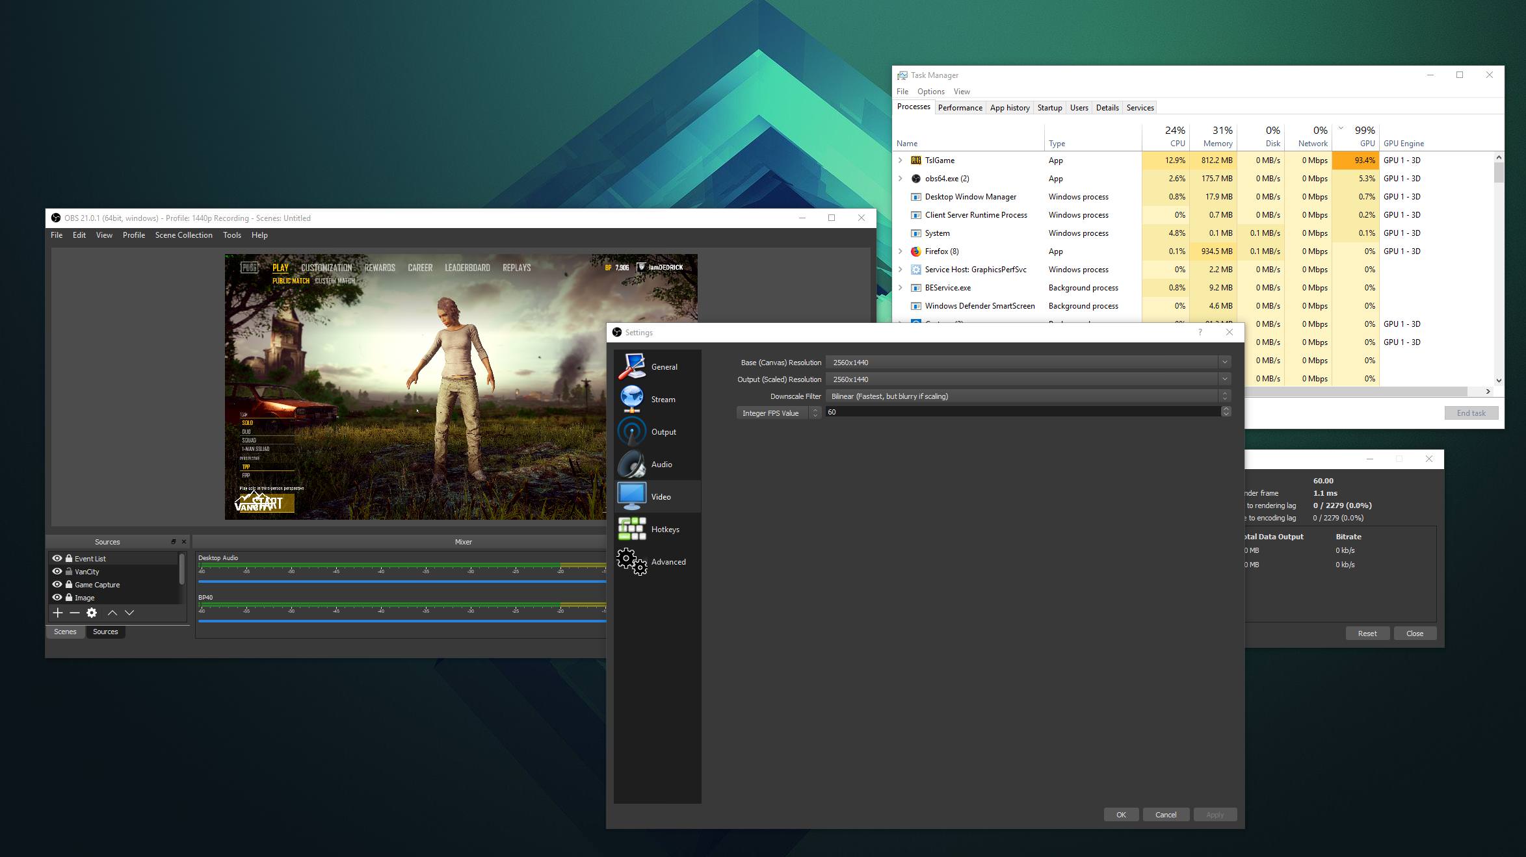Click Reset in Stats window

[1367, 633]
